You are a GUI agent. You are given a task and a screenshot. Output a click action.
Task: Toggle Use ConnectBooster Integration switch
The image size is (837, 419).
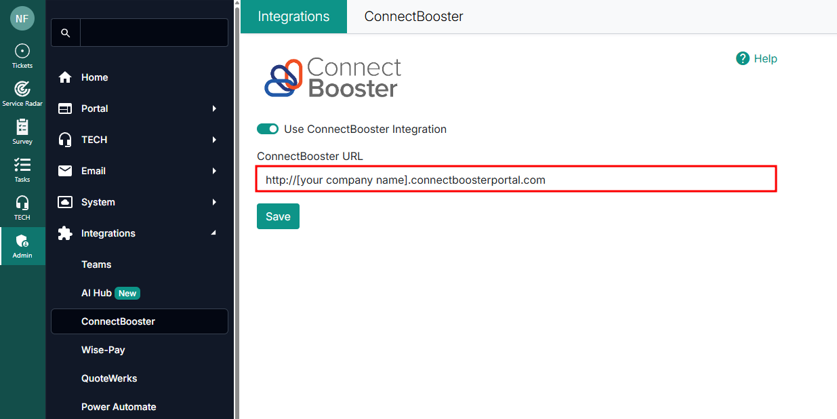[x=268, y=129]
